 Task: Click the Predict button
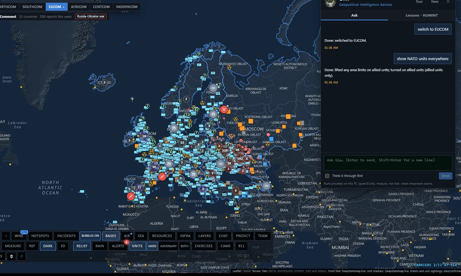coord(243,236)
